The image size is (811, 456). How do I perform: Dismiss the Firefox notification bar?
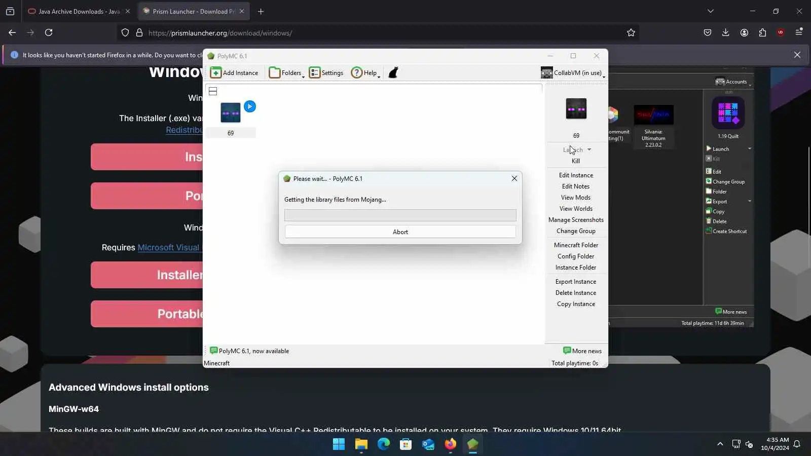[x=797, y=55]
